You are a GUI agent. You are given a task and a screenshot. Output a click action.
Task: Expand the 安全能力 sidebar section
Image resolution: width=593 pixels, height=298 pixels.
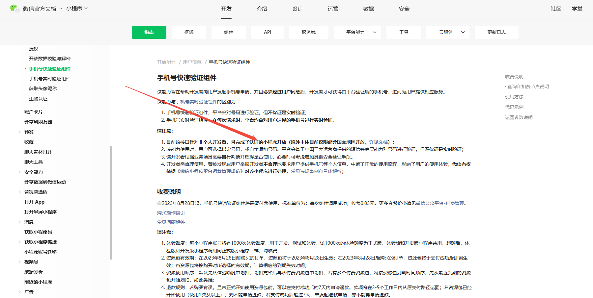point(20,172)
